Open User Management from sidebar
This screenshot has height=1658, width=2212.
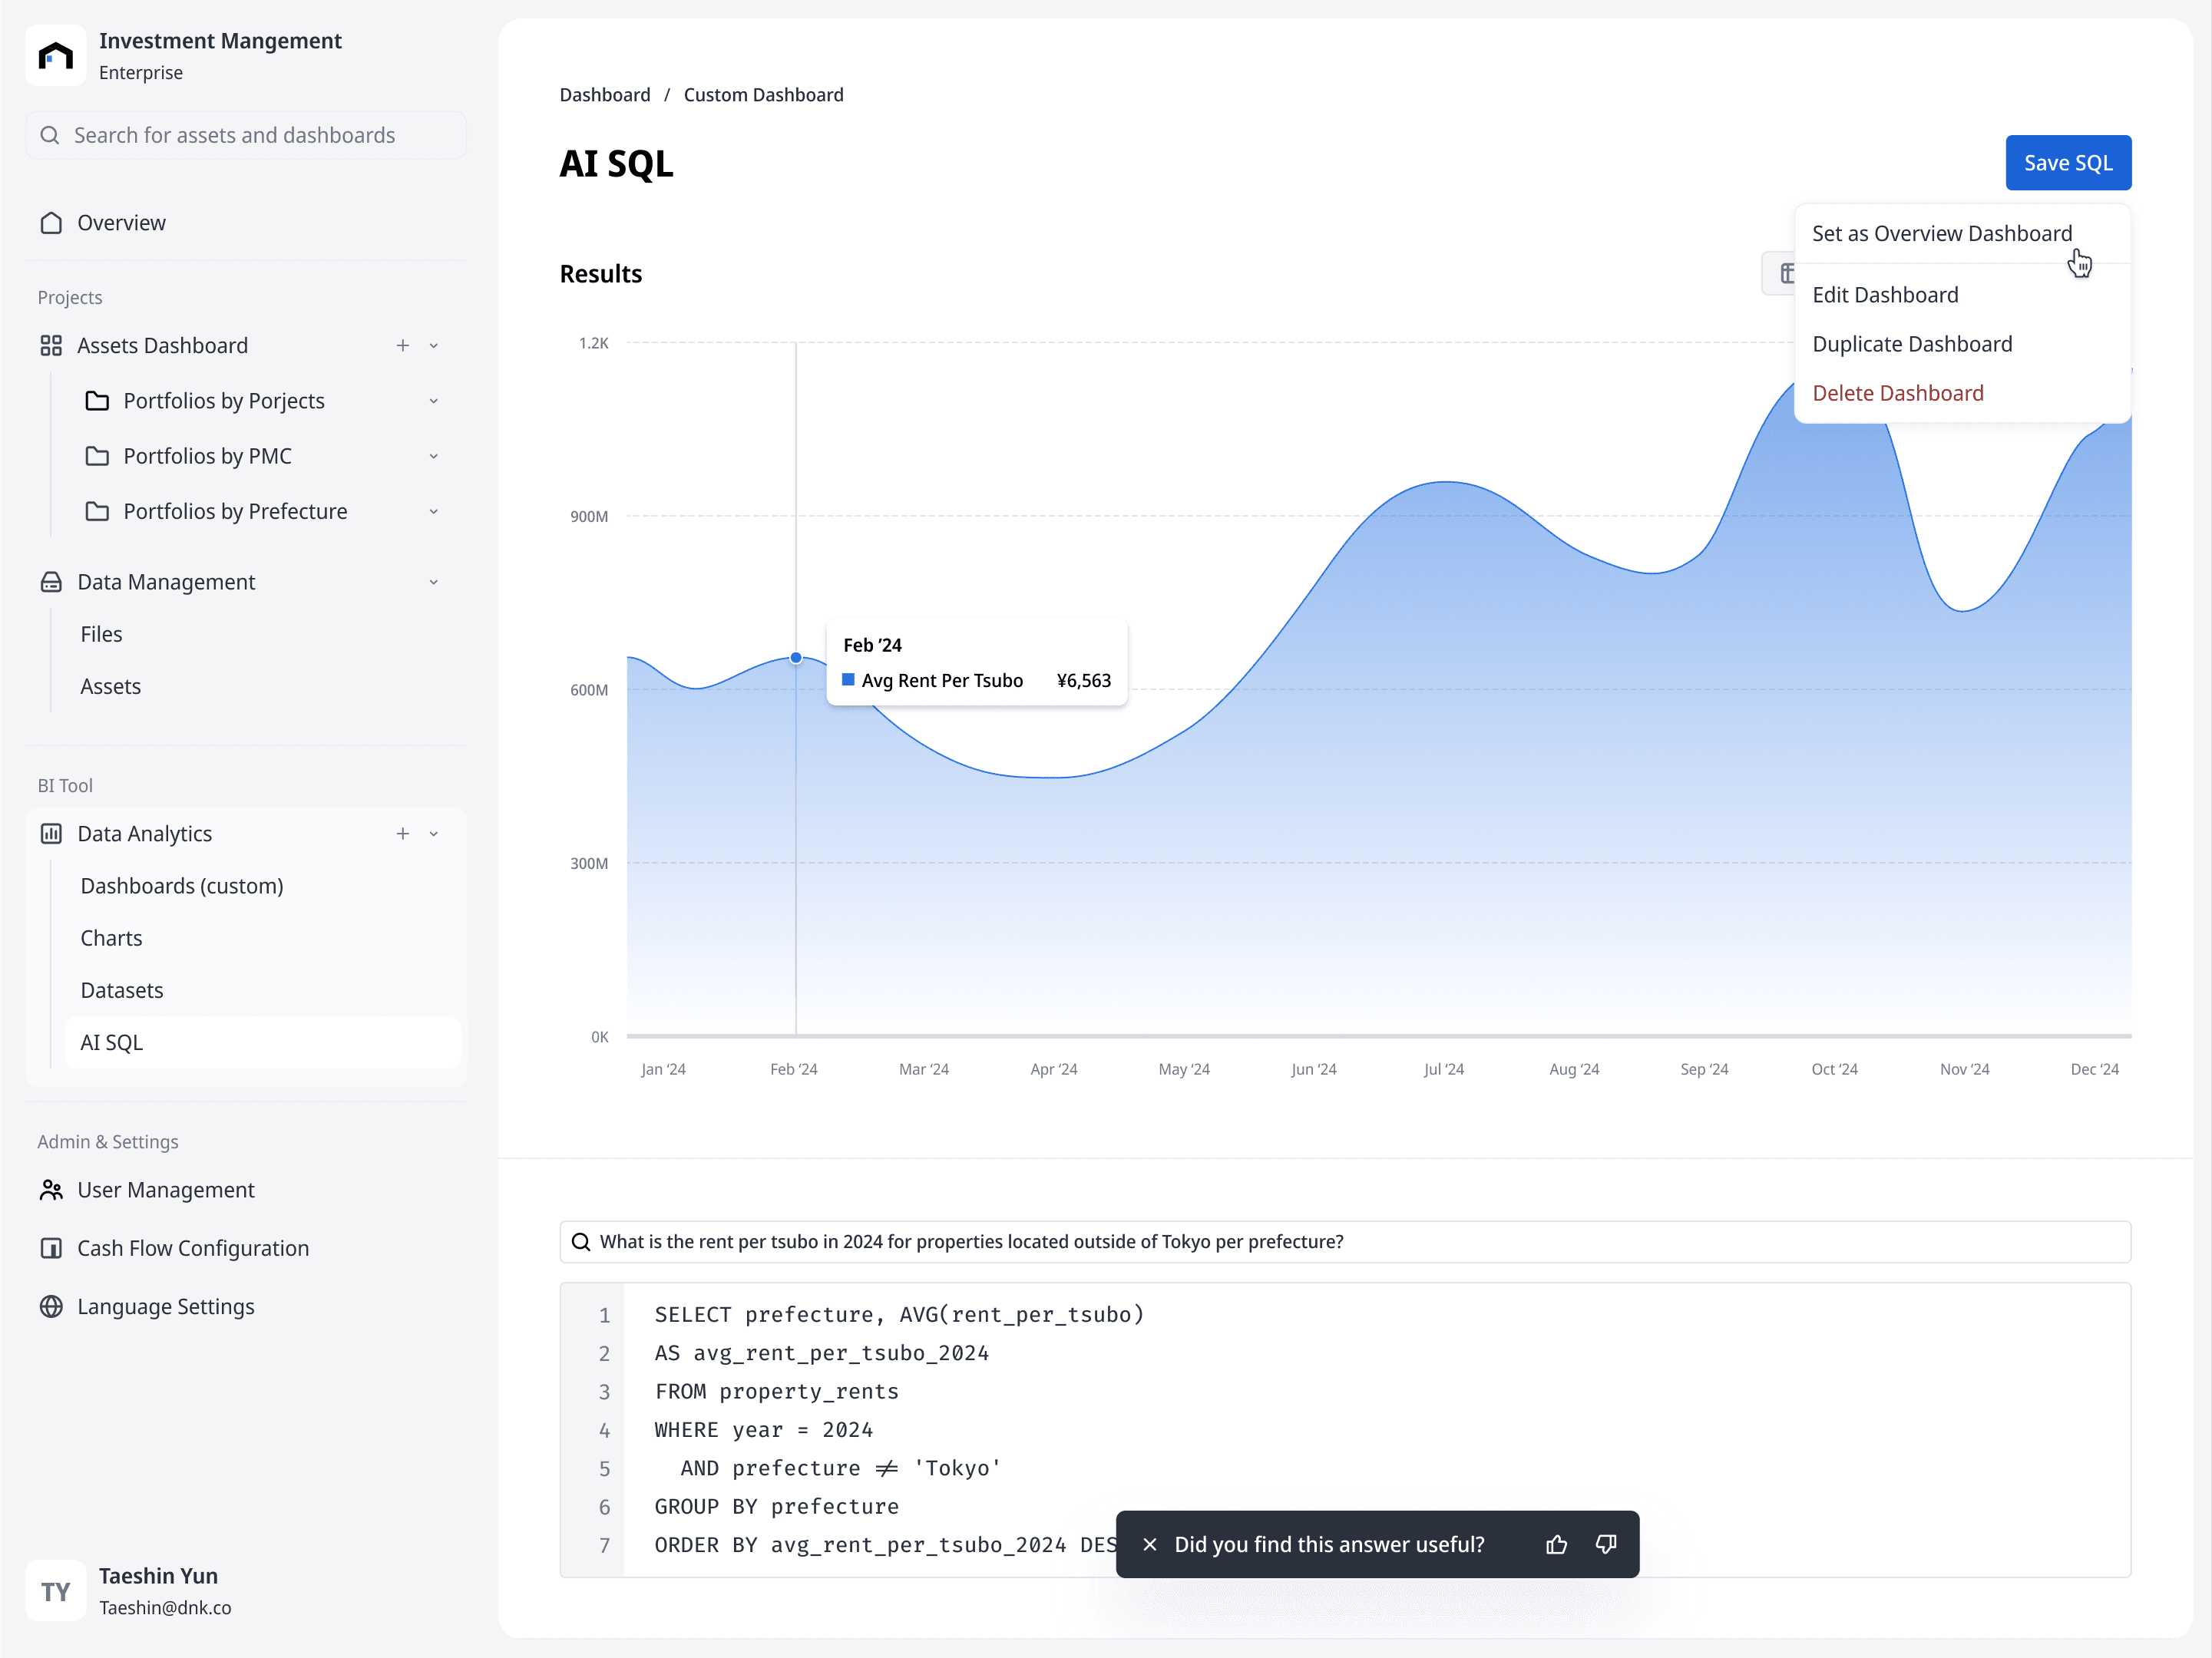pos(166,1189)
